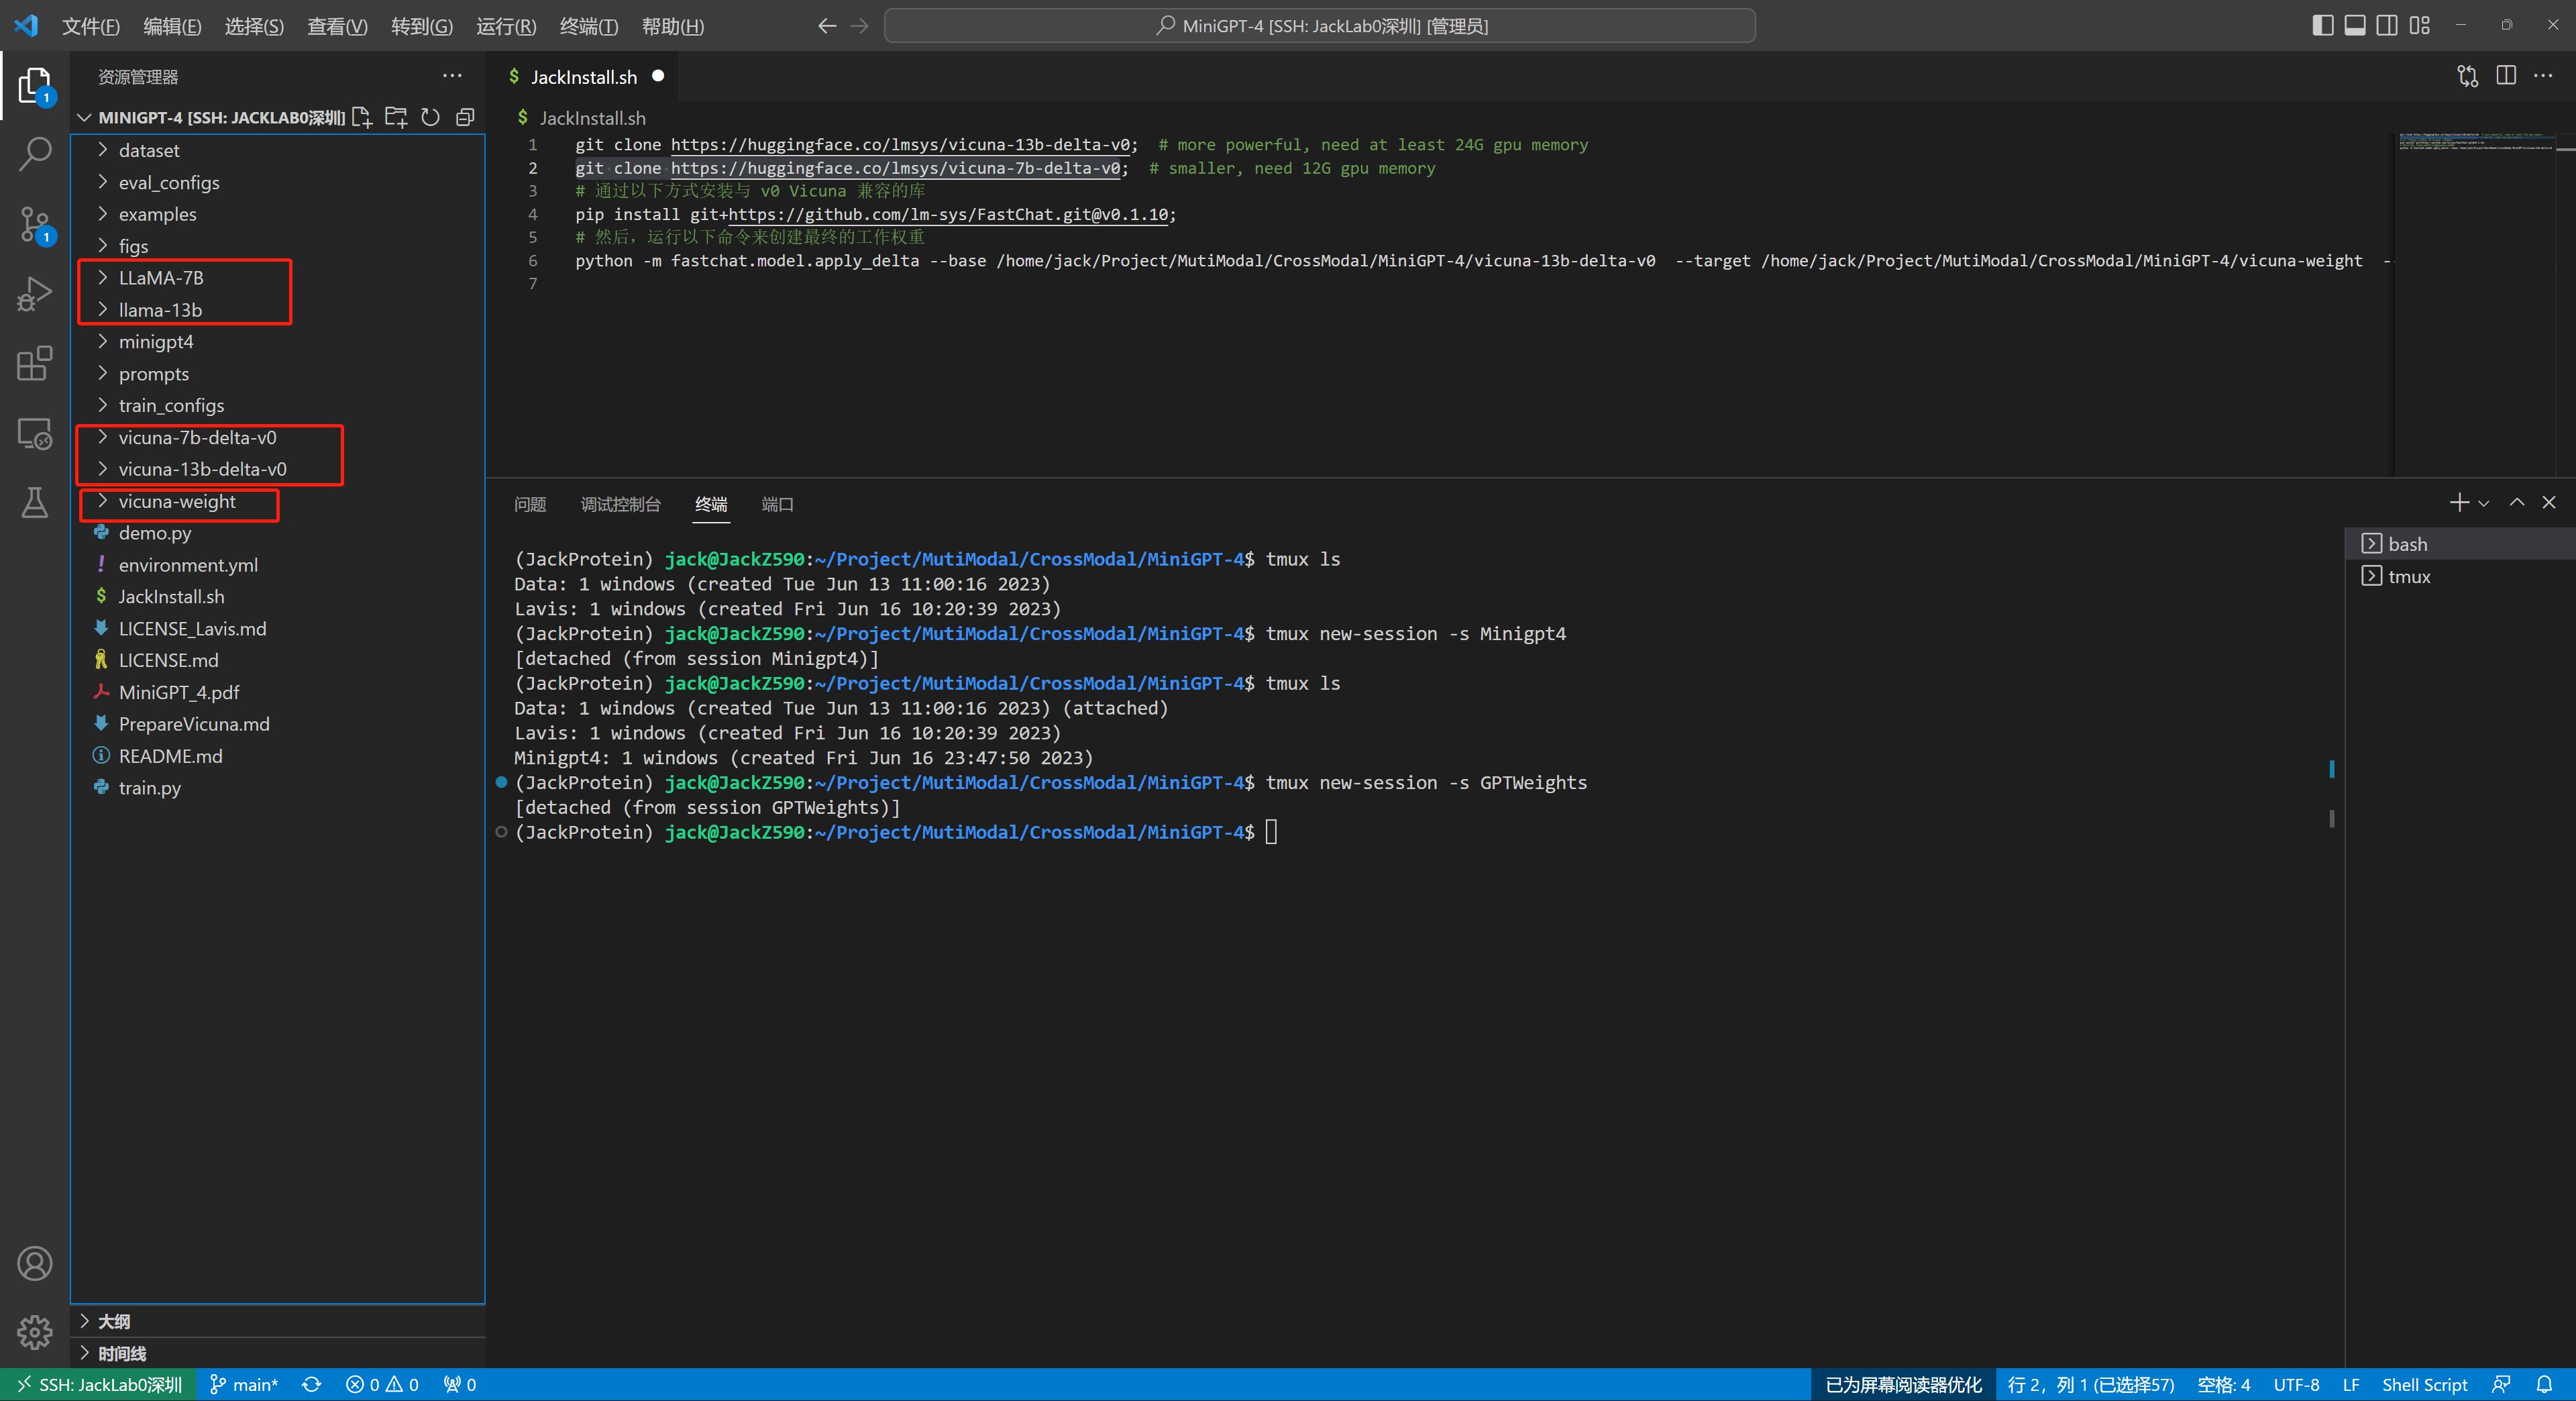Image resolution: width=2576 pixels, height=1401 pixels.
Task: Toggle the secondary side bar layout
Action: pyautogui.click(x=2386, y=26)
